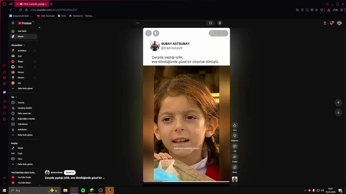
Task: Expand the Abonelikler section chevron
Action: (24, 45)
